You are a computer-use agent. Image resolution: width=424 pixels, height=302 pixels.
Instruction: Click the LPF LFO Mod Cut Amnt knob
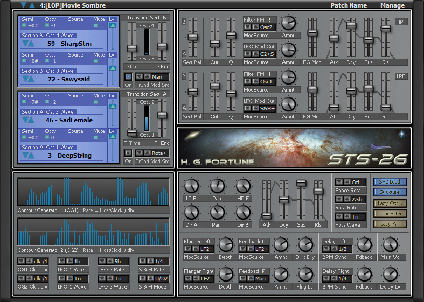click(288, 104)
